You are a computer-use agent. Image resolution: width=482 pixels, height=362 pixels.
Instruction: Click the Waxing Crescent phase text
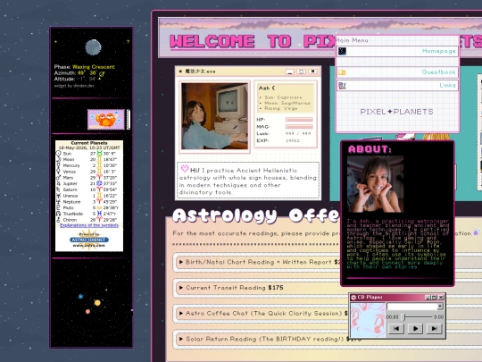(x=94, y=67)
